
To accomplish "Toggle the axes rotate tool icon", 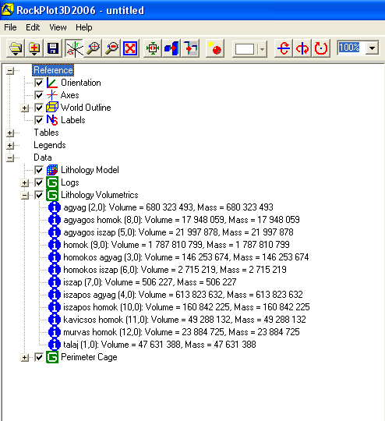I will pyautogui.click(x=74, y=48).
